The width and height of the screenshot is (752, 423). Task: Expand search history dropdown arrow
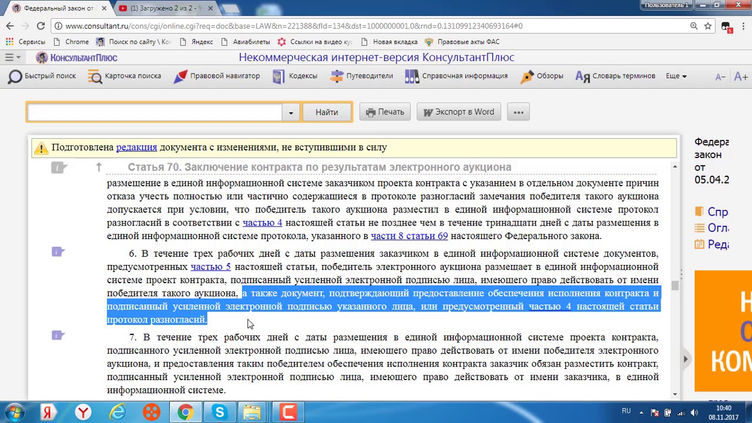tap(291, 112)
